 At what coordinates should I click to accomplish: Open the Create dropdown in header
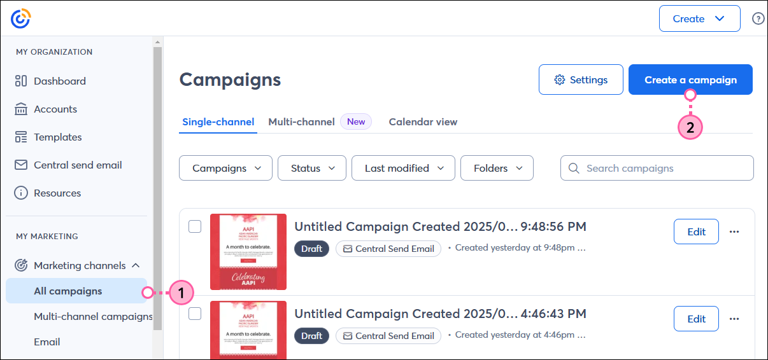(699, 18)
